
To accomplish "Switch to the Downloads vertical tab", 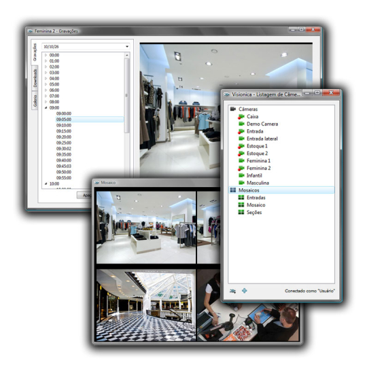I will click(35, 78).
